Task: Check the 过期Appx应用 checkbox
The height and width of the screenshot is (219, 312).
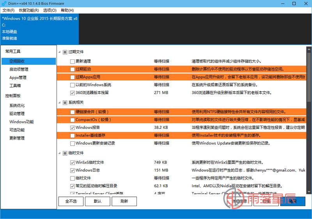Action: (x=73, y=77)
